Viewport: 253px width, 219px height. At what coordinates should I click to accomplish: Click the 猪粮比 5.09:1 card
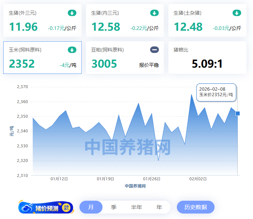click(207, 58)
